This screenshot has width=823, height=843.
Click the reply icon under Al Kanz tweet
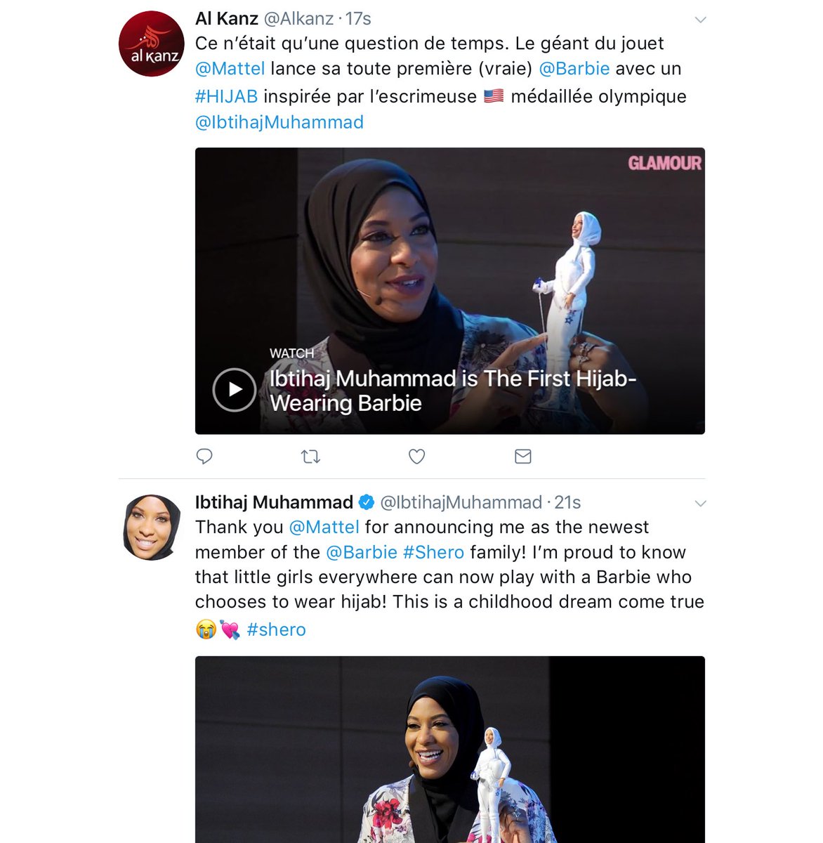204,457
